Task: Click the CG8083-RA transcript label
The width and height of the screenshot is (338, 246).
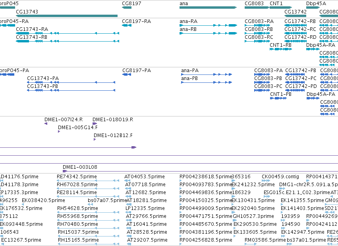Action: point(259,21)
